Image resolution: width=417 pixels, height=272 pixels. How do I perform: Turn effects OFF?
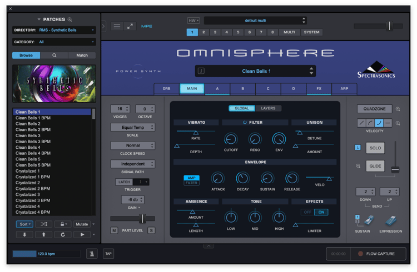coord(307,212)
